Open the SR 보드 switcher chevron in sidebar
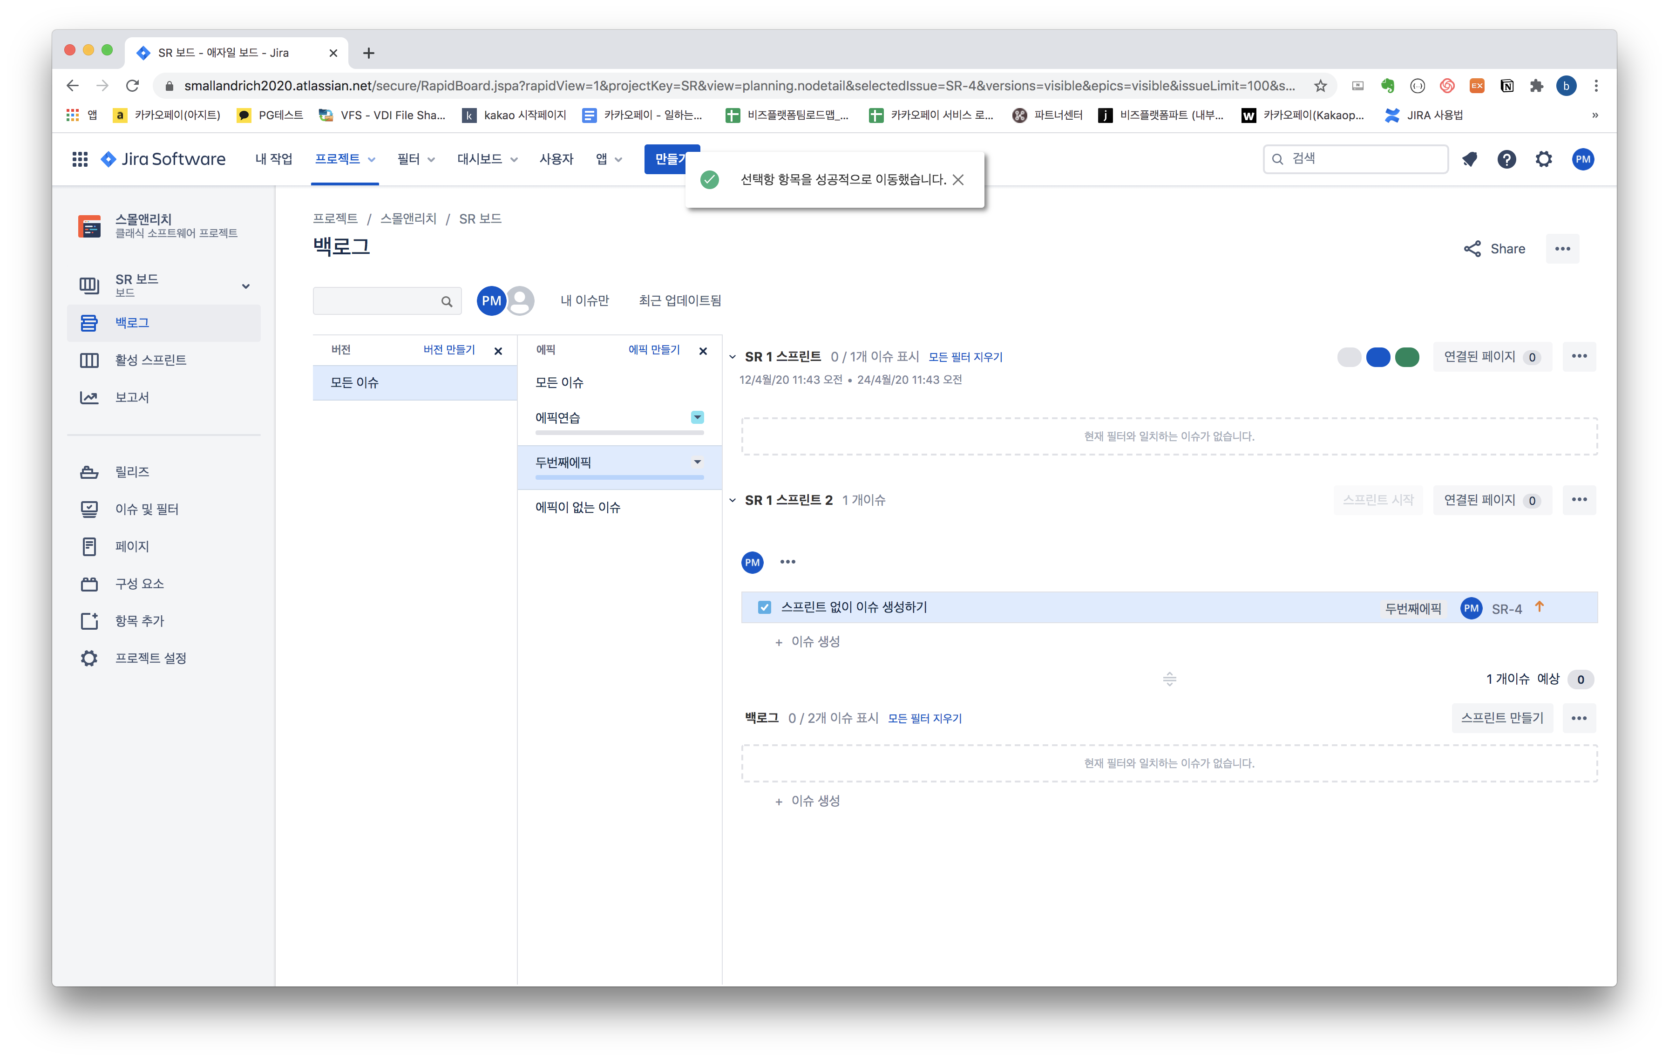Screen dimensions: 1669x1061 [x=245, y=286]
